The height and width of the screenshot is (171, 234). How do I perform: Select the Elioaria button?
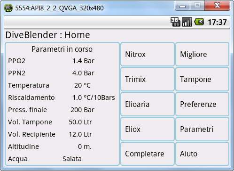(148, 104)
